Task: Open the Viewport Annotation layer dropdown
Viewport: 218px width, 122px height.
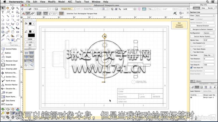Action: coord(68,9)
